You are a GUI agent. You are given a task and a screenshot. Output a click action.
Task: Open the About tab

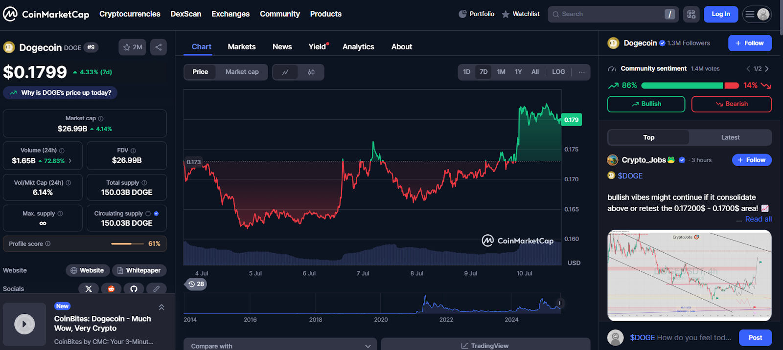402,47
